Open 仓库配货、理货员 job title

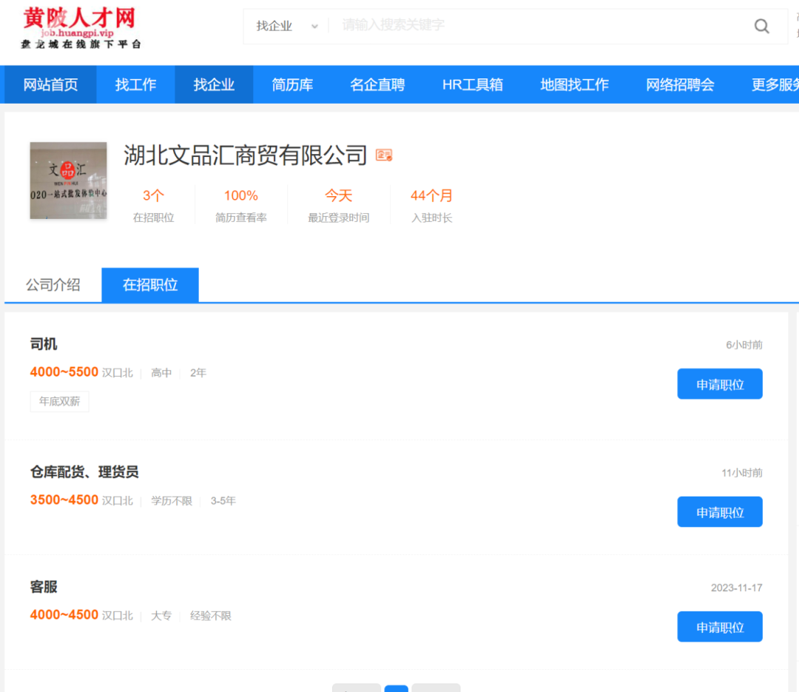click(x=84, y=472)
